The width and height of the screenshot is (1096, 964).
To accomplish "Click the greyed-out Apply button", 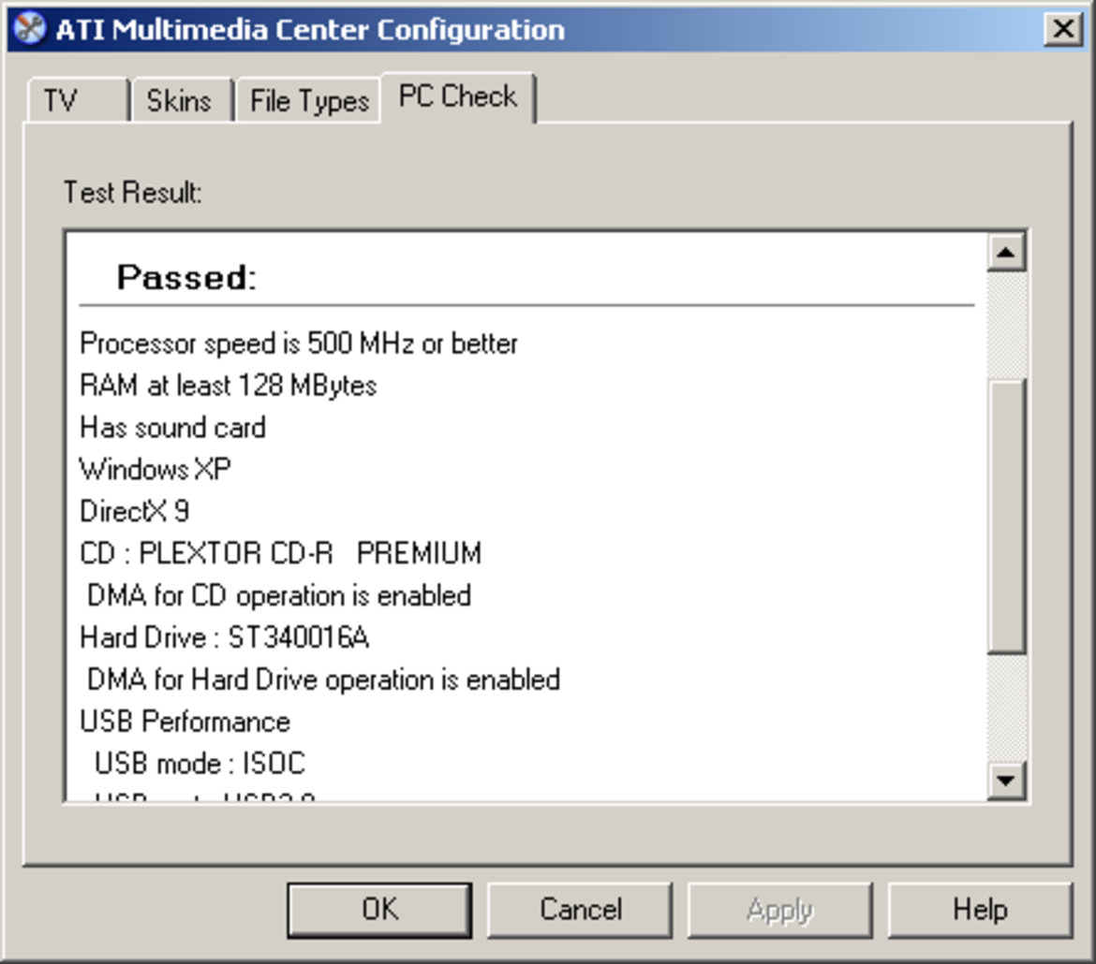I will point(780,910).
